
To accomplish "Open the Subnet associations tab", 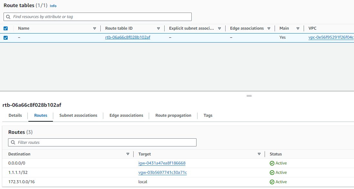I will pyautogui.click(x=78, y=115).
